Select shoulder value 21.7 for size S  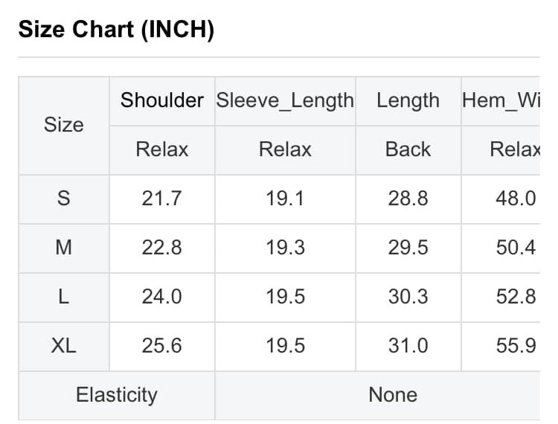click(162, 199)
